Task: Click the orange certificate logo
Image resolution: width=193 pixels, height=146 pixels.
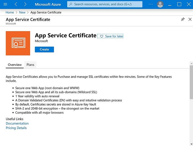Action: 18,43
